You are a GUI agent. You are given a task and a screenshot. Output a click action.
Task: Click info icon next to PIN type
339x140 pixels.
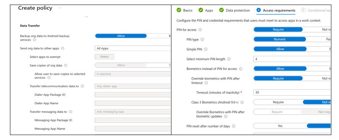tap(202, 39)
